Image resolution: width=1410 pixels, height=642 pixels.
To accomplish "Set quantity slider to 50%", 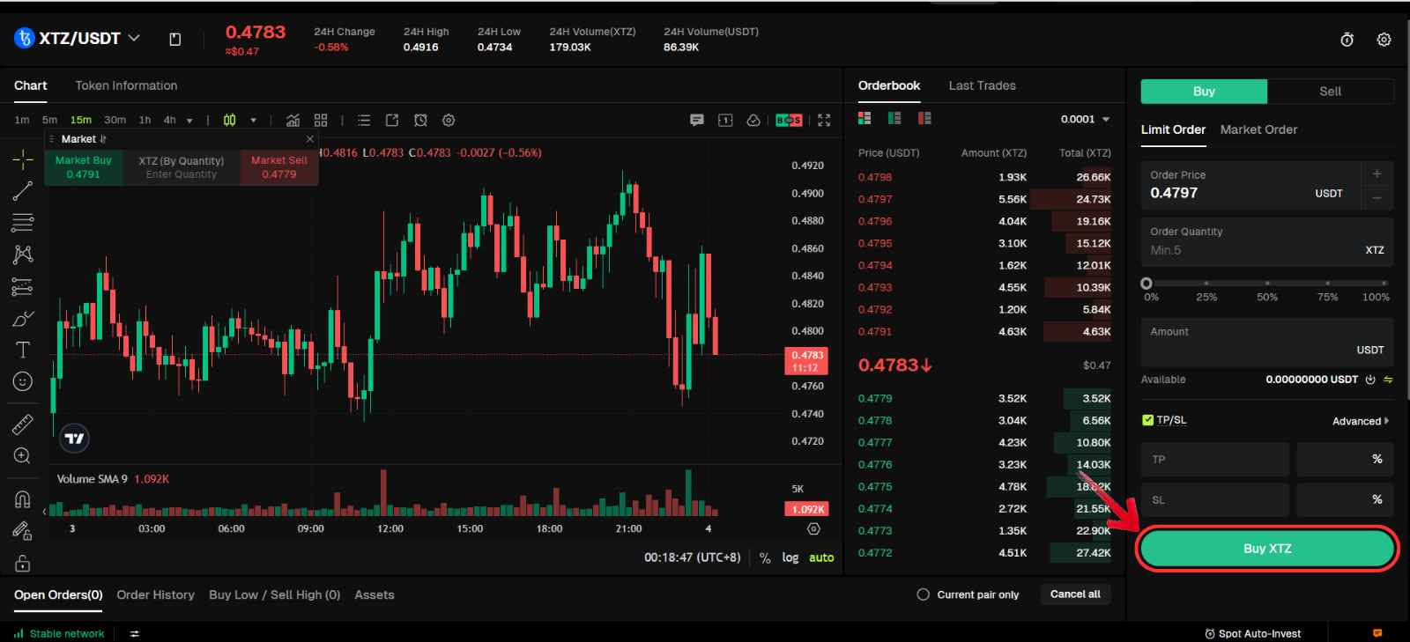I will point(1267,284).
